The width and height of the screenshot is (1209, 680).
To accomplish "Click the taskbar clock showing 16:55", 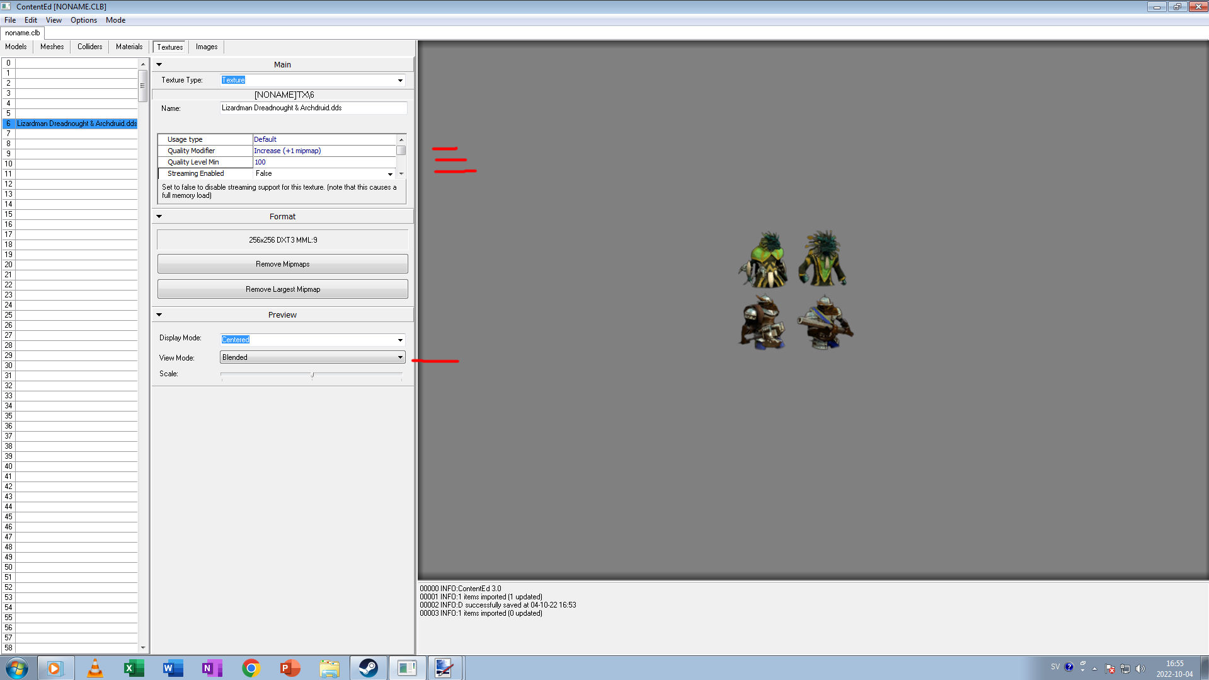I will [x=1174, y=669].
